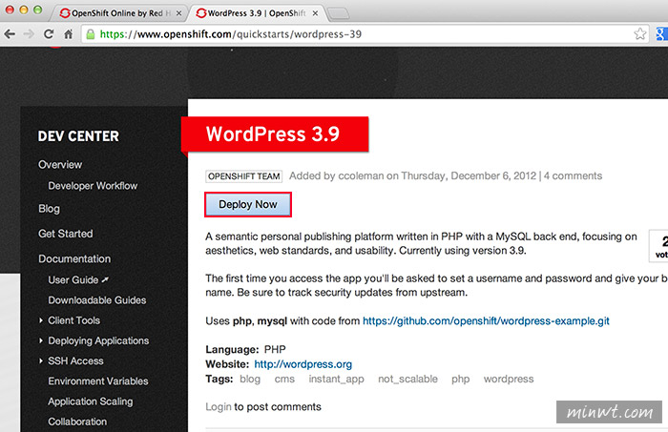
Task: Open Collaboration sidebar link
Action: [x=77, y=422]
